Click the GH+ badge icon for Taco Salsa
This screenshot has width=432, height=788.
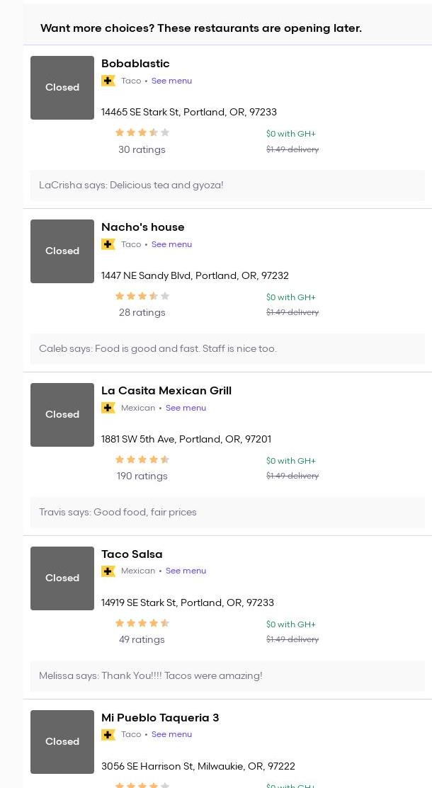click(x=108, y=571)
